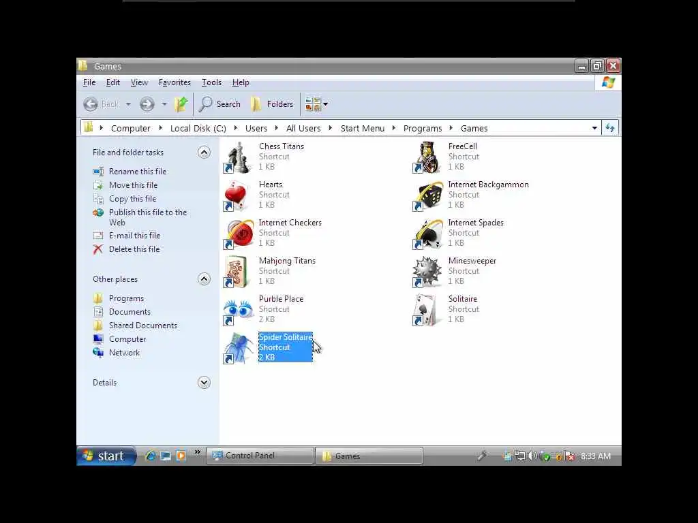Open the View menu
The width and height of the screenshot is (698, 523).
[x=139, y=82]
